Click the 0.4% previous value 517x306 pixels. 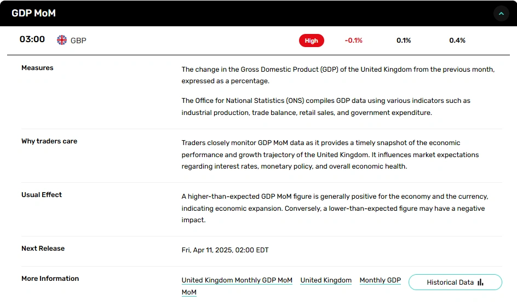point(457,41)
